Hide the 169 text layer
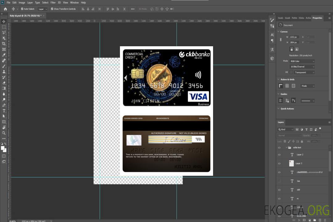Image resolution: width=333 pixels, height=222 pixels. 279,190
